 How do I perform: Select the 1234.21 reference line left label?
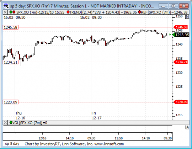coord(11,62)
